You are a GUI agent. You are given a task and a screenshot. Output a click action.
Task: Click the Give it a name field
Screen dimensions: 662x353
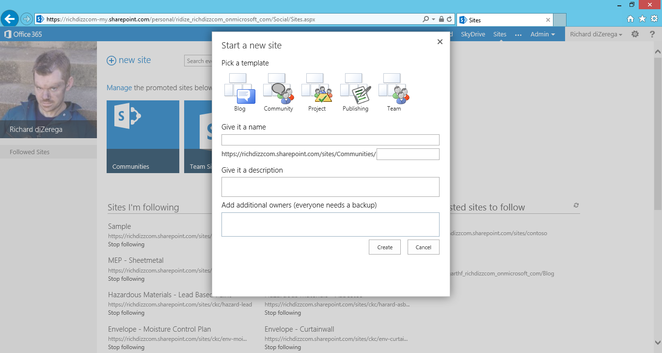[330, 140]
